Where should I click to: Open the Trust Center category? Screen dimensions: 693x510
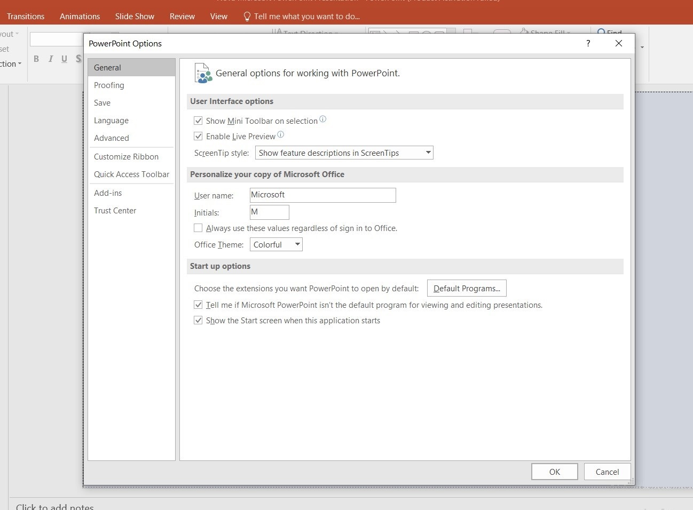click(x=131, y=211)
